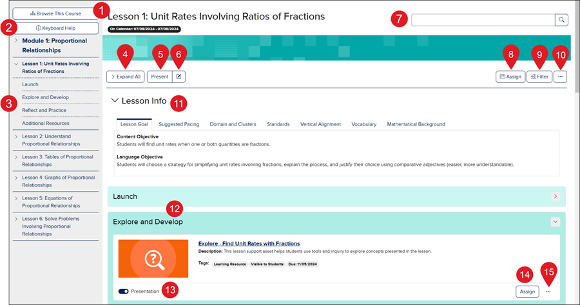Image resolution: width=580 pixels, height=305 pixels.
Task: Click the search input field
Action: coord(483,20)
